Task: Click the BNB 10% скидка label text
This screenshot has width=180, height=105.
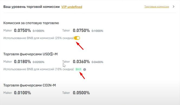Action: pos(38,69)
